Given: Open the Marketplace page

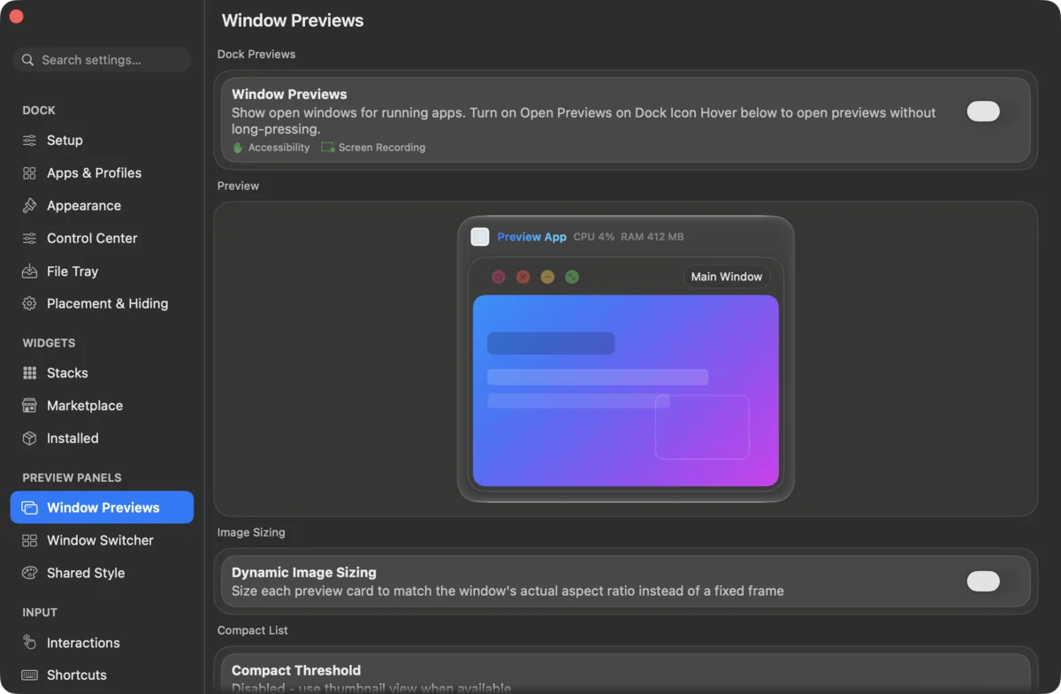Looking at the screenshot, I should point(102,406).
